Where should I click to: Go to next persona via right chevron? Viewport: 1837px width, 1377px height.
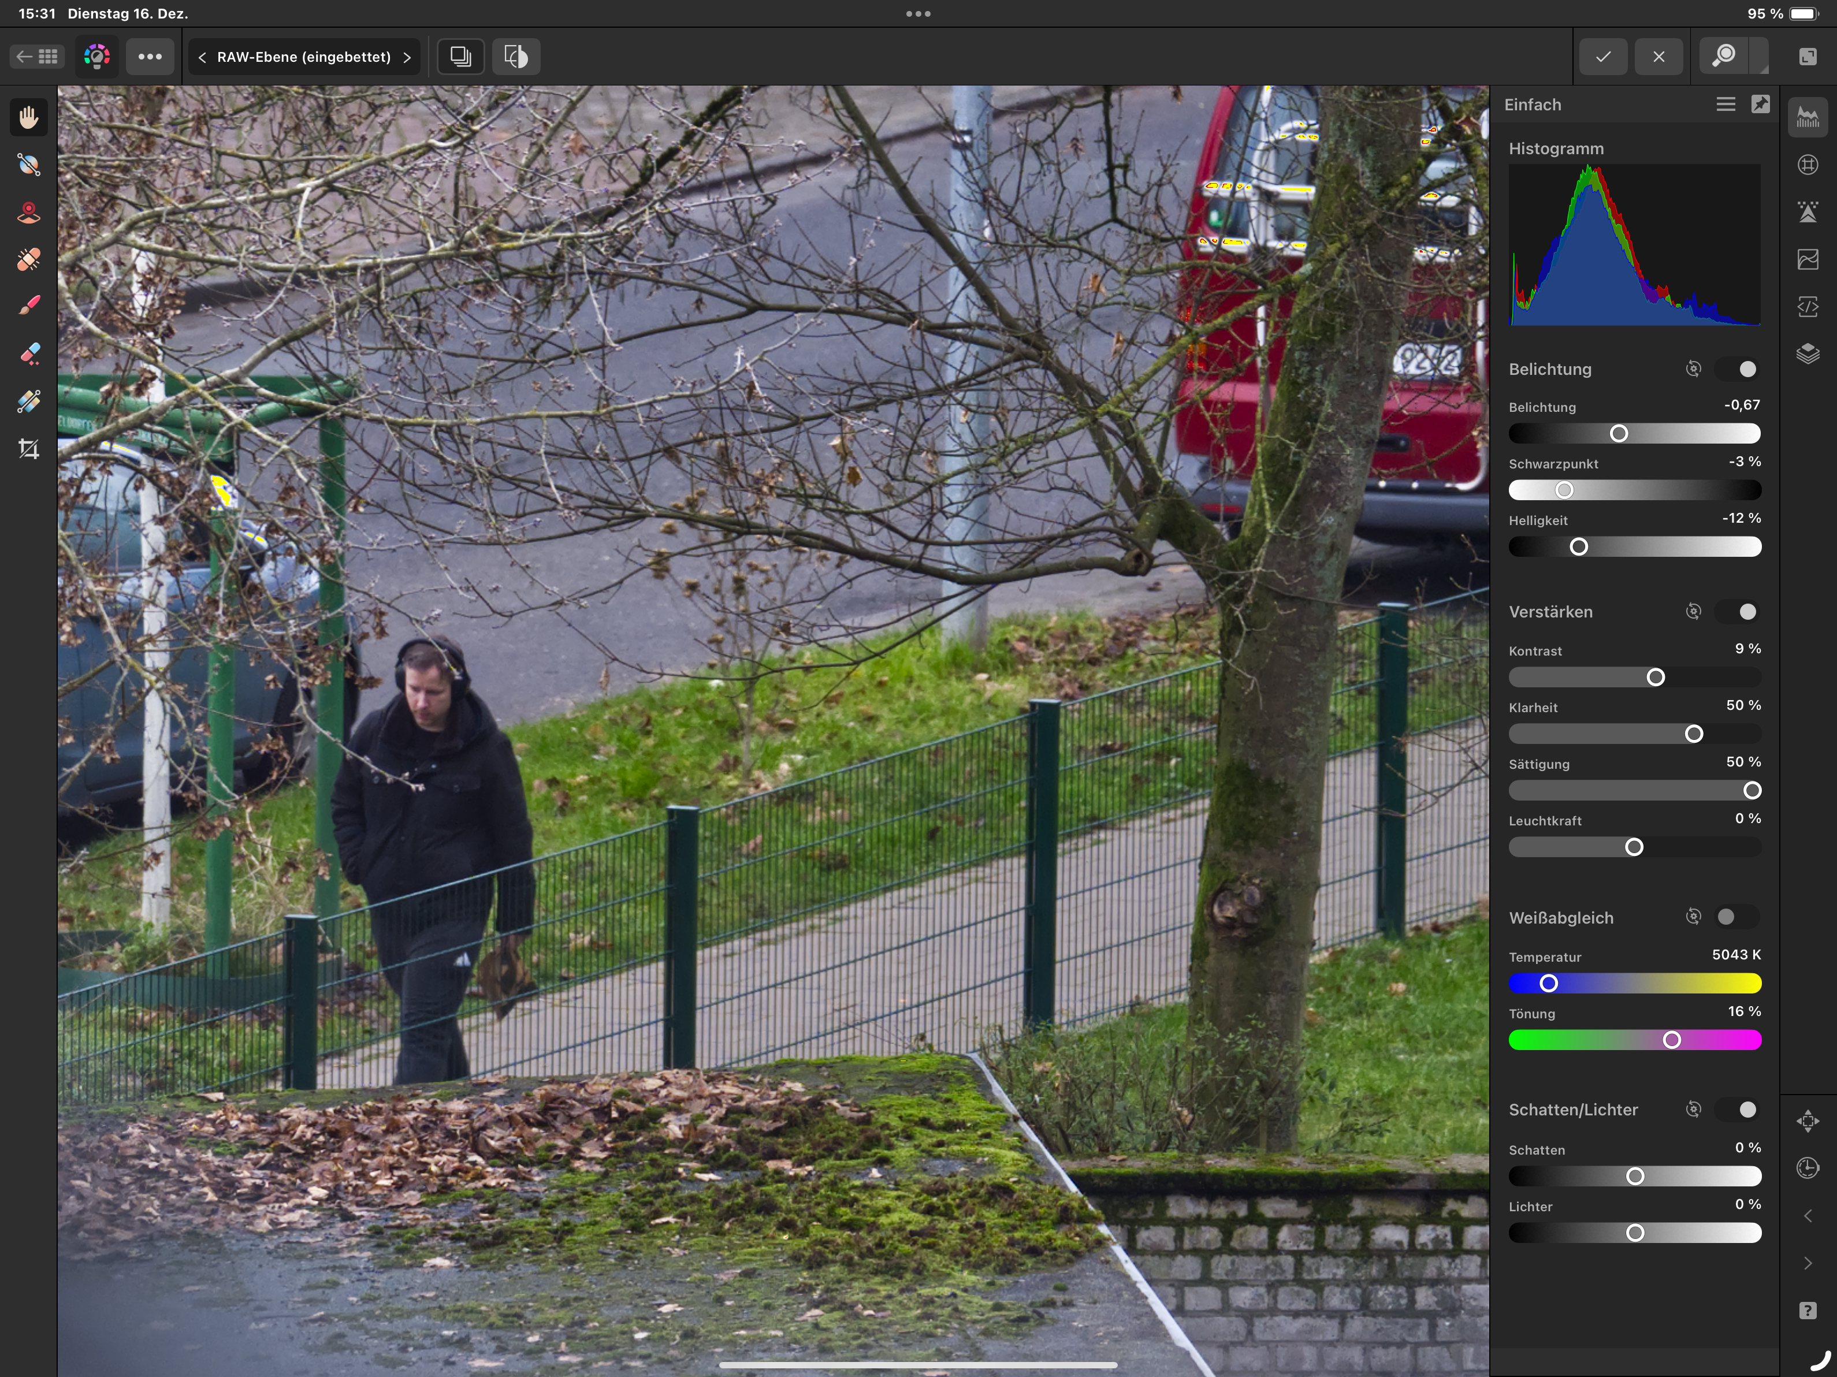(x=407, y=57)
